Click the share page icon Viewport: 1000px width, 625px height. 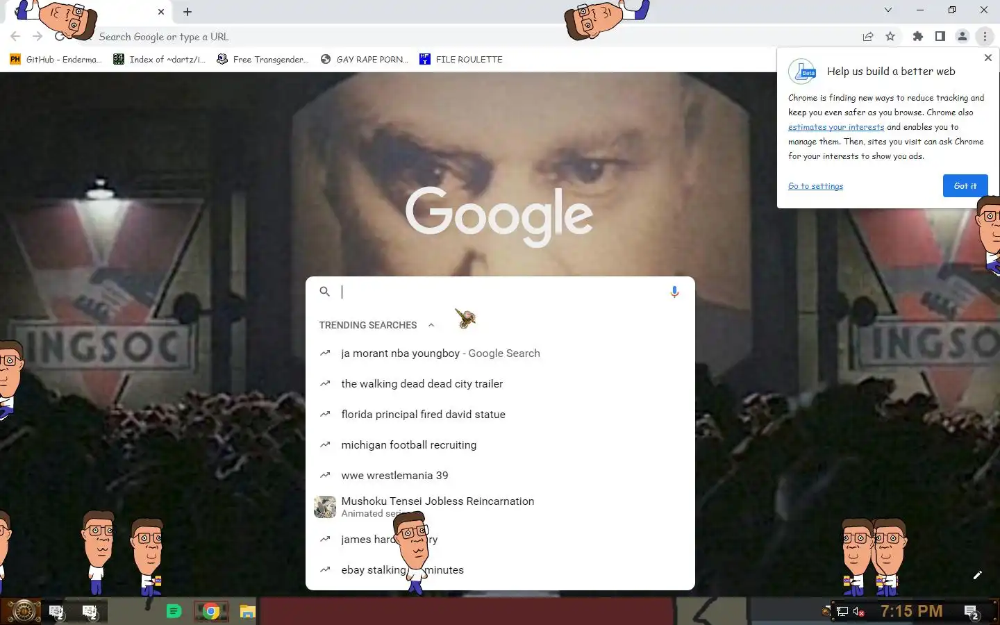point(868,36)
